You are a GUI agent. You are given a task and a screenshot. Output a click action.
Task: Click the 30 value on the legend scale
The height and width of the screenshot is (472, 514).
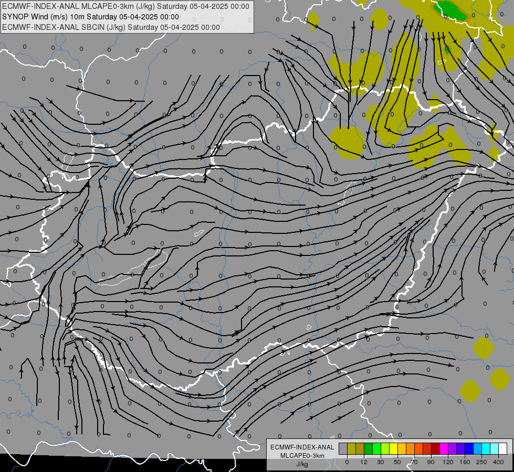380,462
